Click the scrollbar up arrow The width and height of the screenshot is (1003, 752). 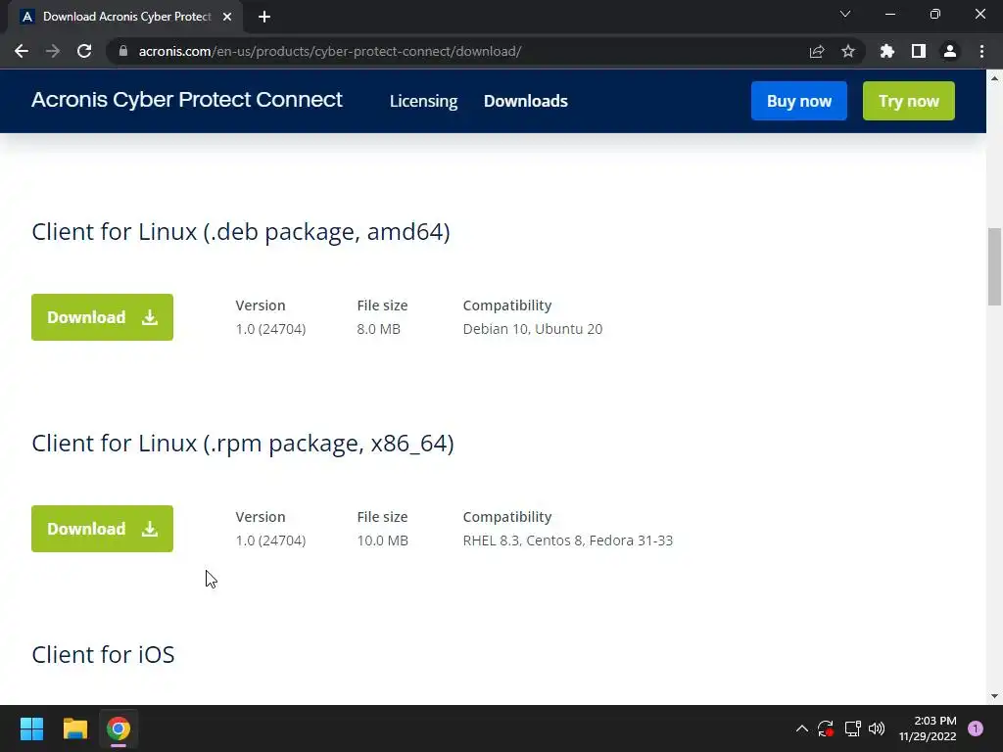[x=994, y=78]
